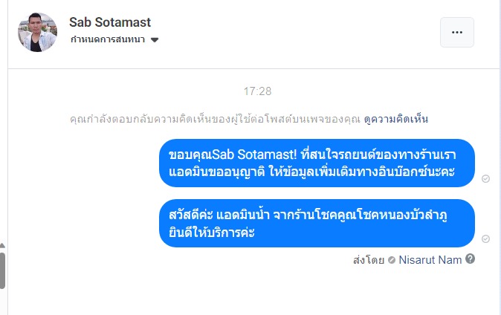501x315 pixels.
Task: Open the กำหนดการสนทนา conversation menu label
Action: [x=107, y=39]
